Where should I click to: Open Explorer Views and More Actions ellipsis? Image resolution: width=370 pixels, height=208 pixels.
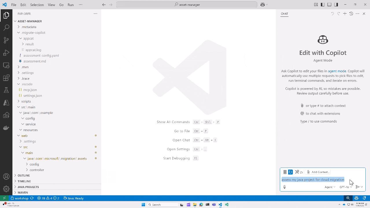coord(95,14)
